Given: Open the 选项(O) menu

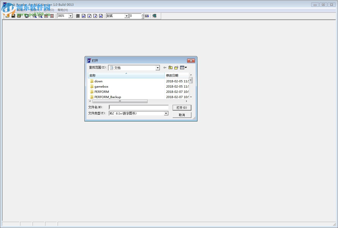Looking at the screenshot, I should [x=49, y=10].
